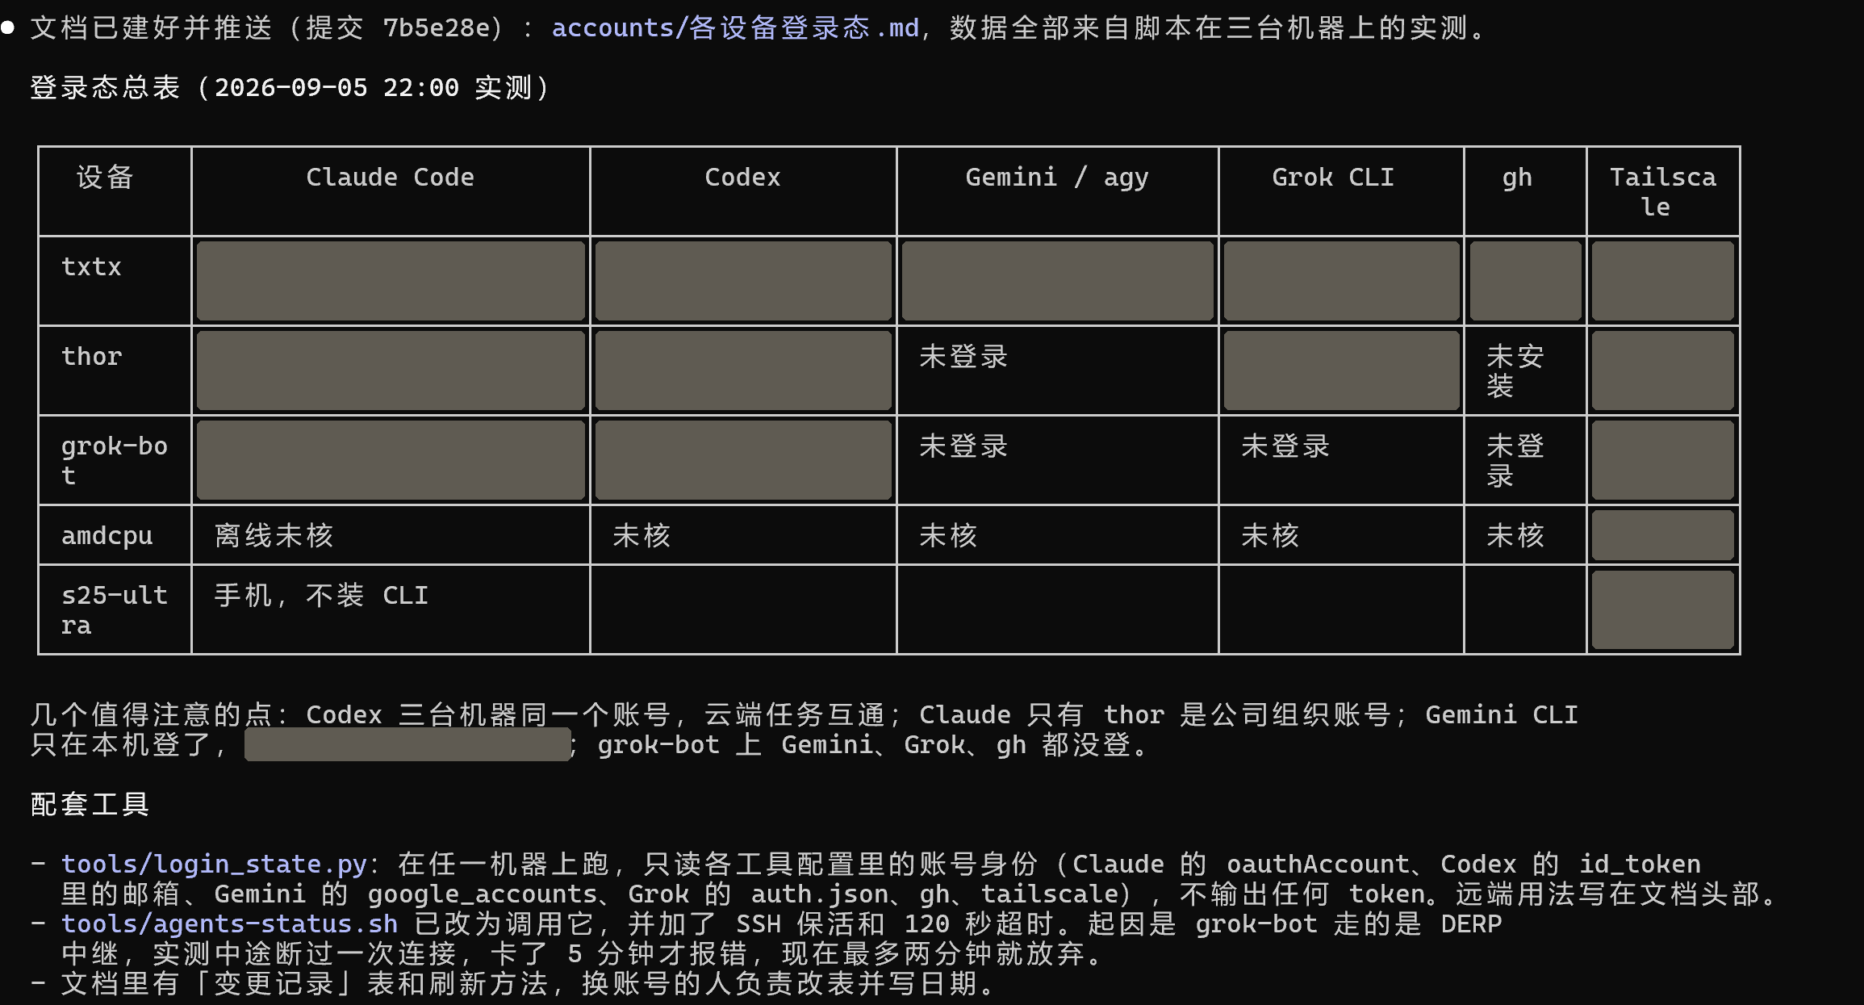
Task: Click the Claude Code column header
Action: point(390,178)
